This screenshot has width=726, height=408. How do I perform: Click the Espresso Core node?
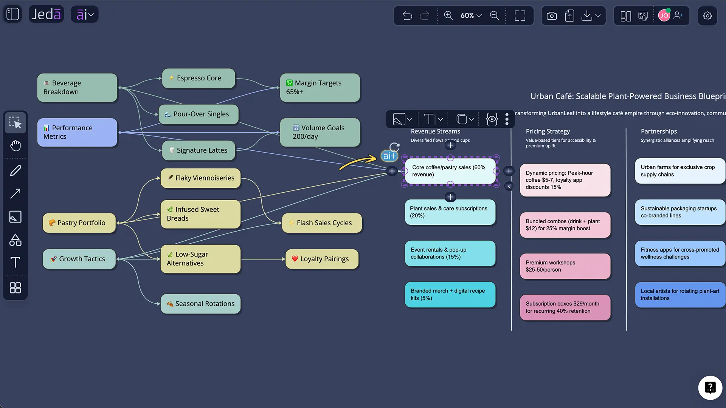click(199, 78)
